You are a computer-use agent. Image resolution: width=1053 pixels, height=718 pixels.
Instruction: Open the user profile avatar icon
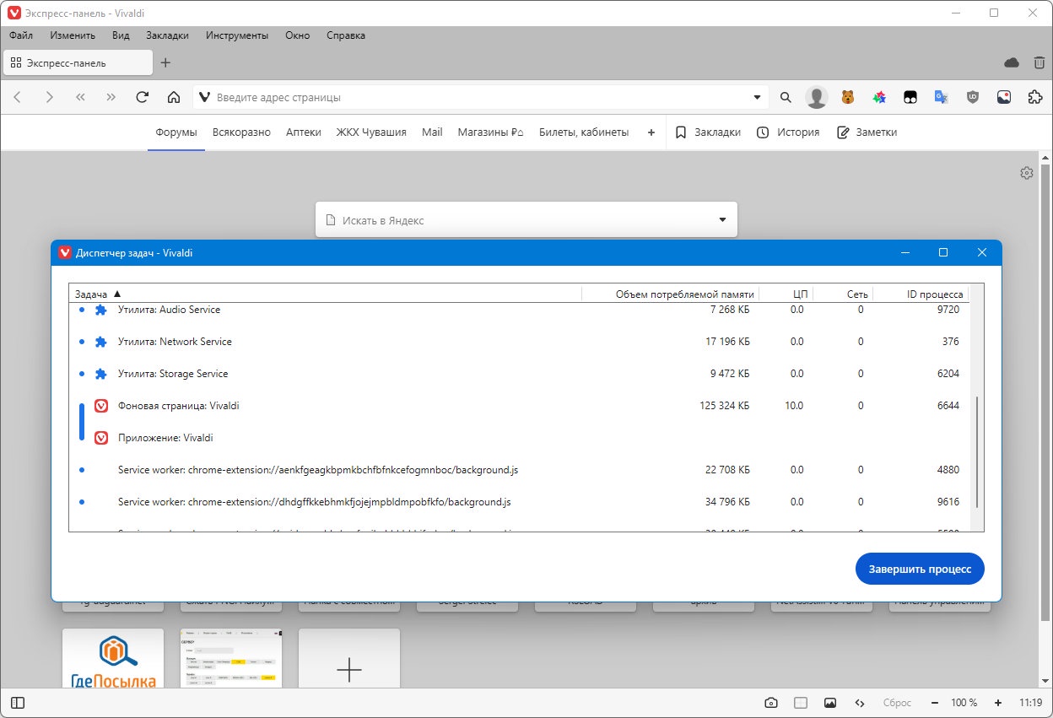point(817,97)
